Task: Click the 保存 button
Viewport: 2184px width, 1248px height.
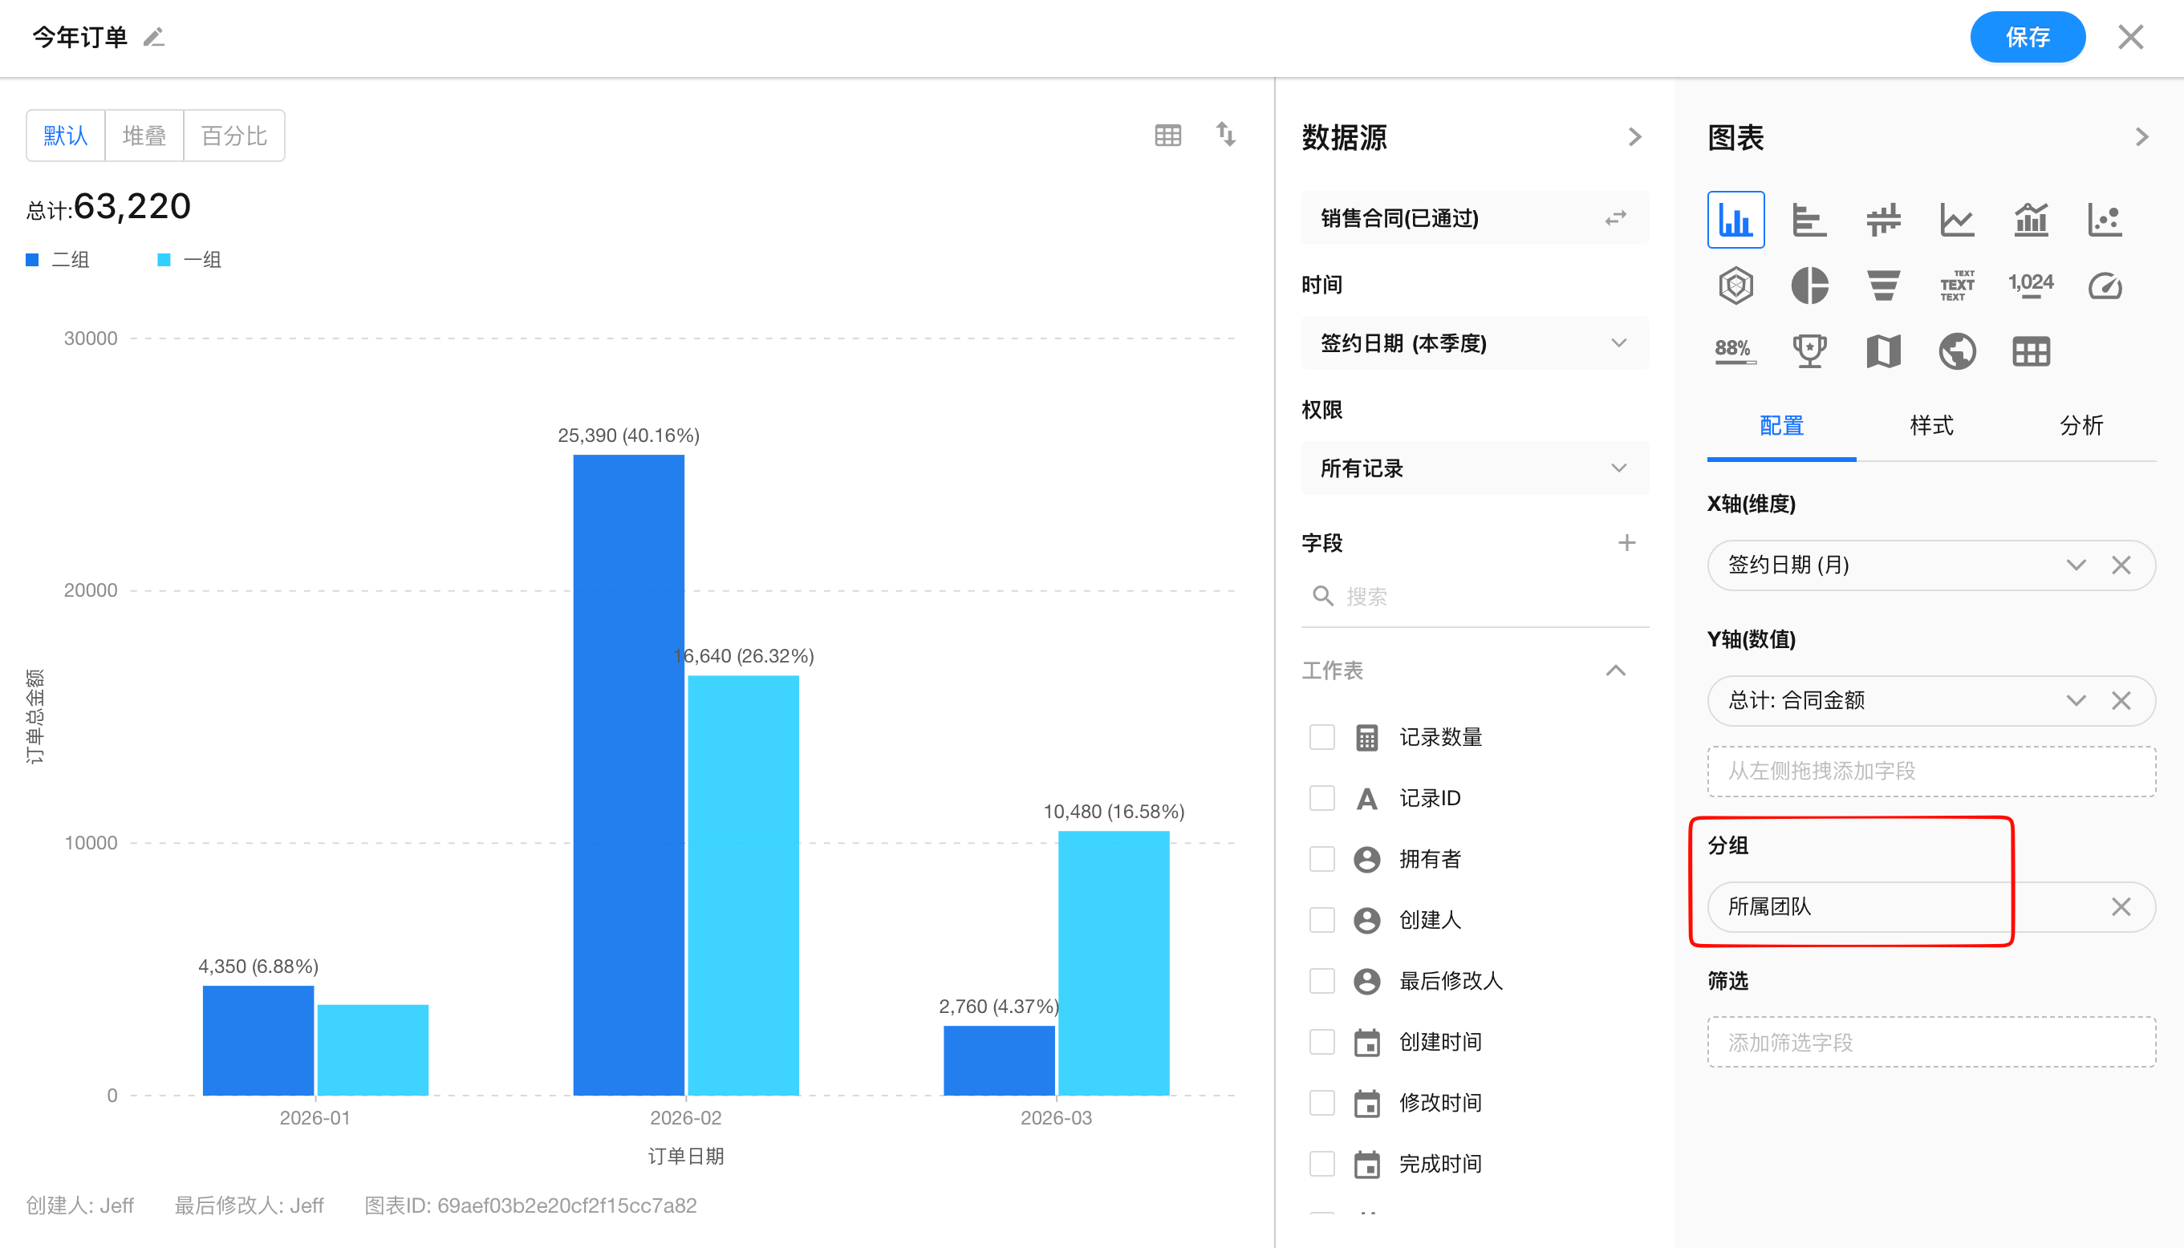Action: coord(2027,37)
